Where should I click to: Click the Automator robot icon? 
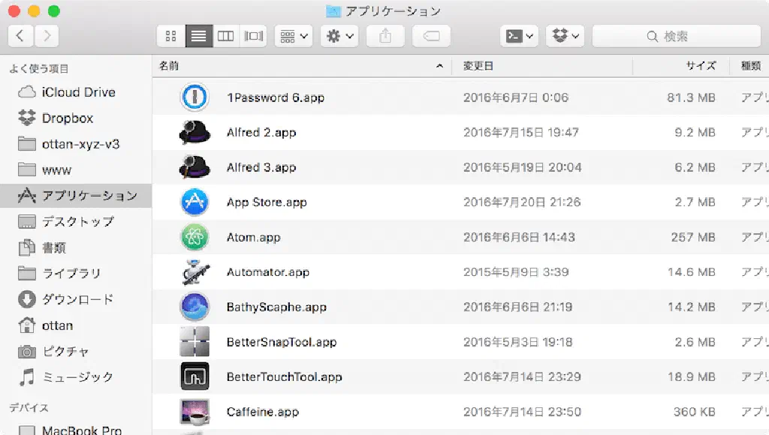(194, 272)
